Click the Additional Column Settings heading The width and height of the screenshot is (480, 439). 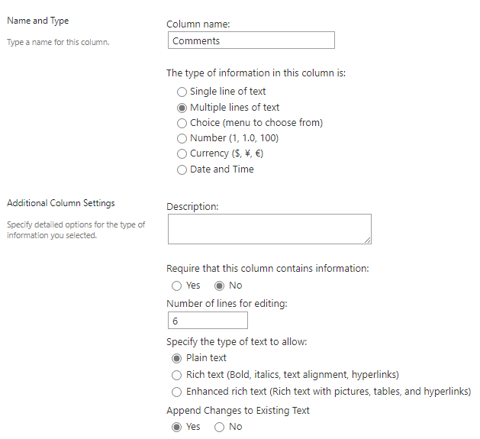(x=60, y=203)
